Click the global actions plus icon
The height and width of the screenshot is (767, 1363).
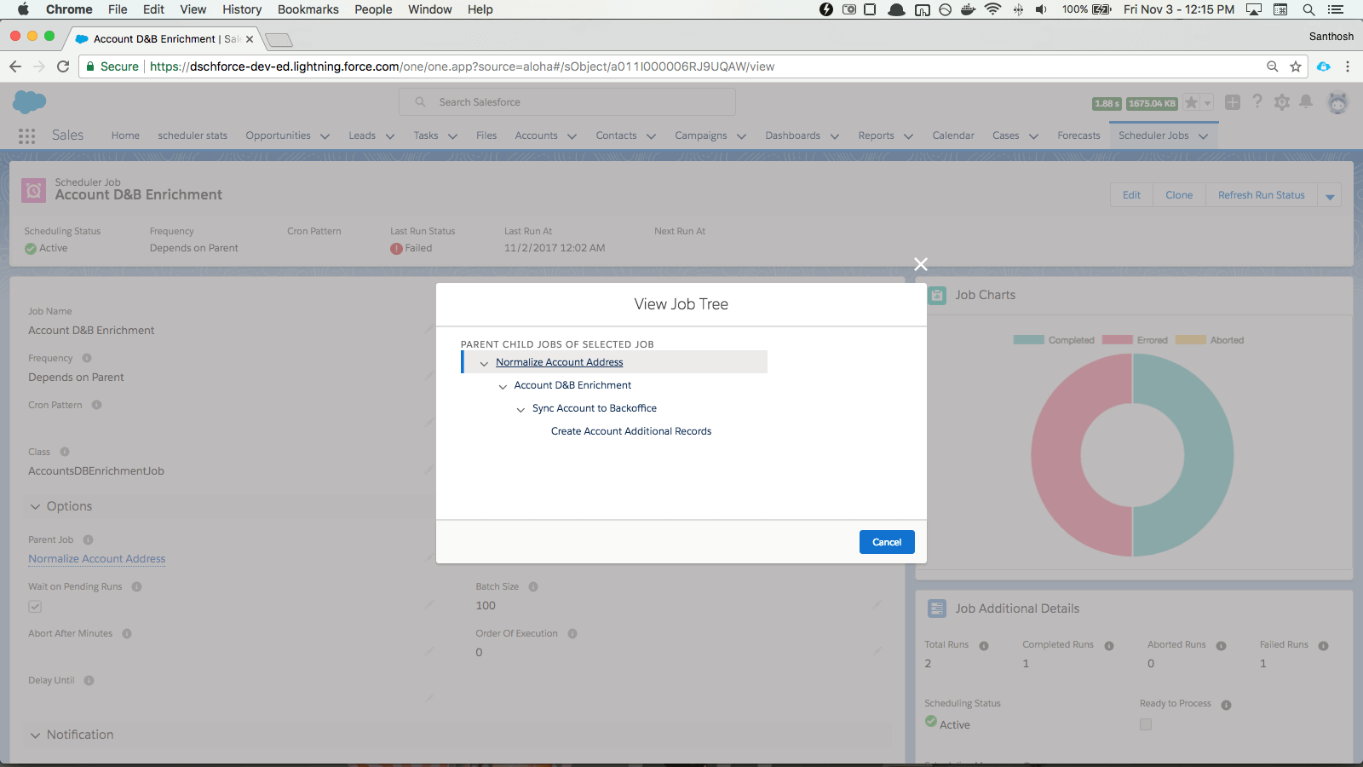1232,102
